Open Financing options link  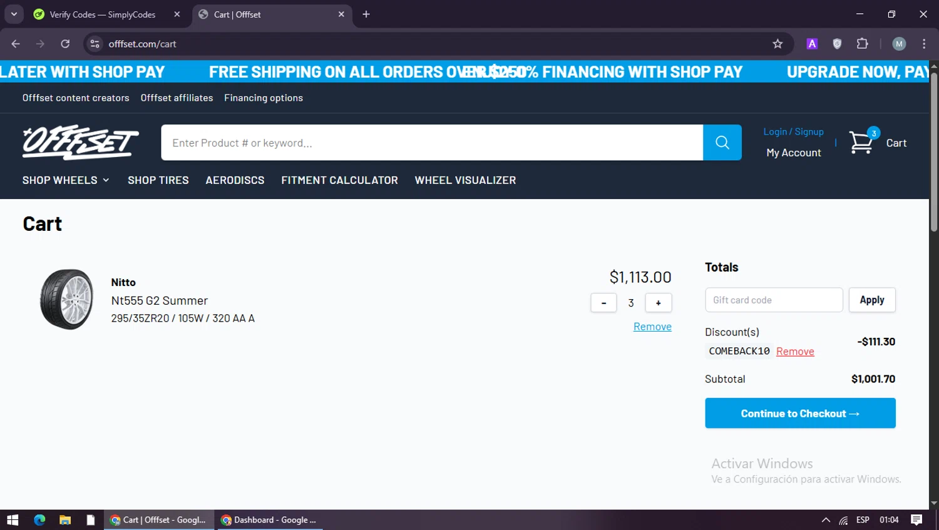[264, 98]
